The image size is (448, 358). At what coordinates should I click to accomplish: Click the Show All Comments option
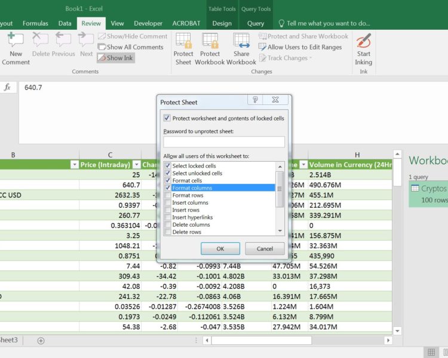[x=129, y=47]
